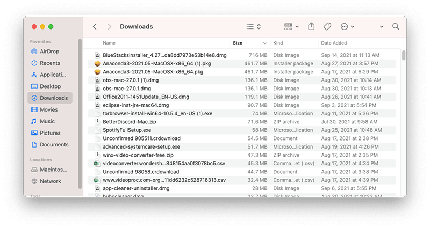This screenshot has height=228, width=430.
Task: Open the Group By grid menu
Action: pyautogui.click(x=291, y=26)
